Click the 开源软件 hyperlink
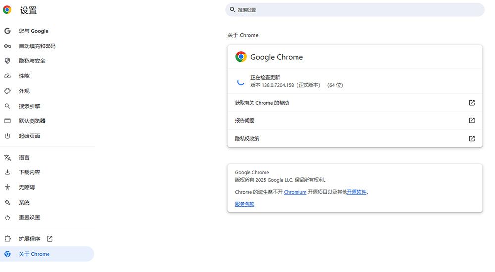This screenshot has width=495, height=272. coord(356,192)
